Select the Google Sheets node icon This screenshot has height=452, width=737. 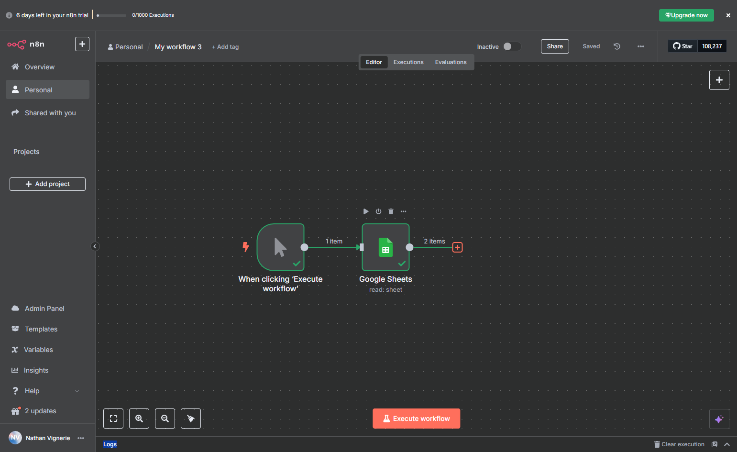385,247
